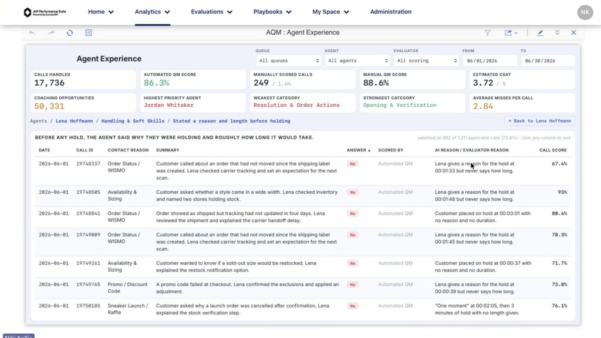Click the undo arrow in toolbar

32,33
